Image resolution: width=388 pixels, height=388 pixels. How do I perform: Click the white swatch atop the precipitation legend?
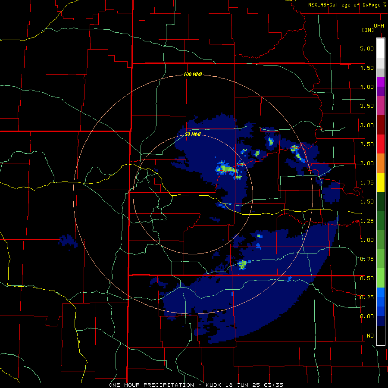(x=381, y=48)
